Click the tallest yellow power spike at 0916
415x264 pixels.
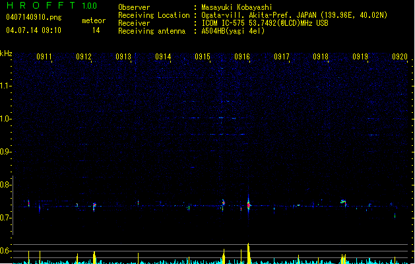(x=249, y=253)
